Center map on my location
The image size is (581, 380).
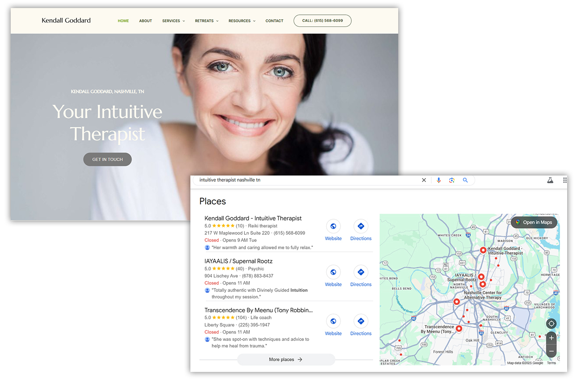coord(551,324)
